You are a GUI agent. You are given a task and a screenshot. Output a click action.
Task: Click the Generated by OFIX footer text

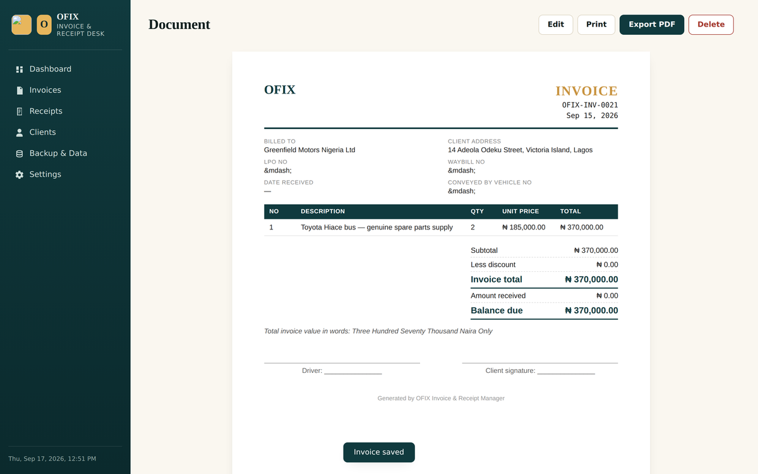coord(441,399)
